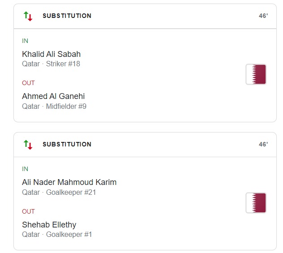Viewport: 283px width, 253px height.
Task: Open player Ahmed Al Ganehi
Action: pos(53,96)
